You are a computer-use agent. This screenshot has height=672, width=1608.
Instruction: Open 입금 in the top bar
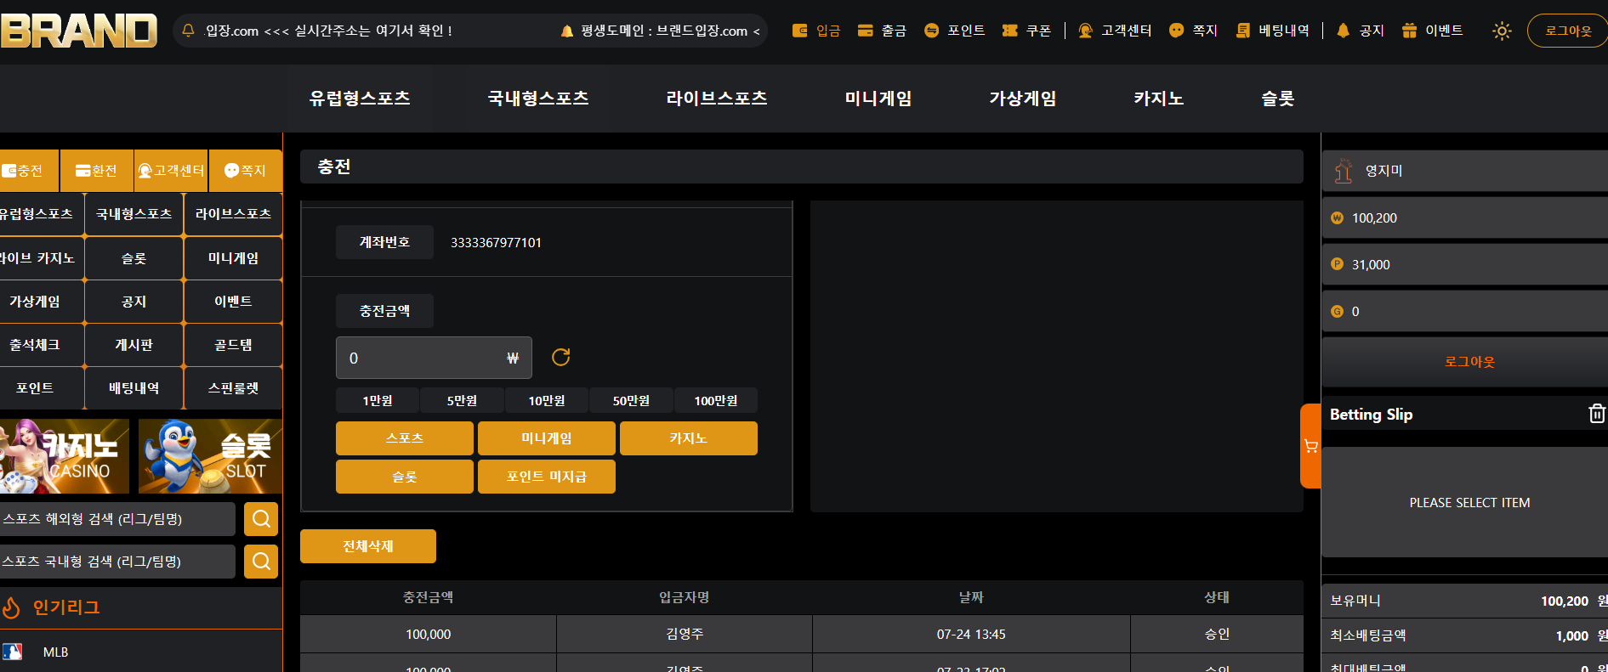click(816, 31)
